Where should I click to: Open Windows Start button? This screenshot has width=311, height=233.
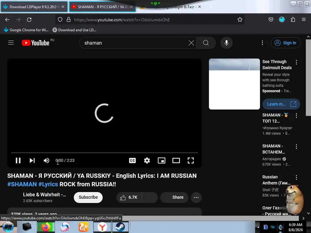[8, 227]
